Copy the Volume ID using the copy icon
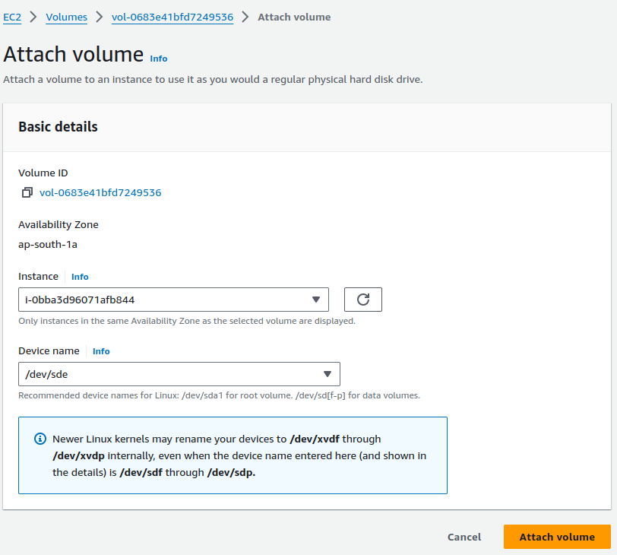The width and height of the screenshot is (617, 555). 27,193
